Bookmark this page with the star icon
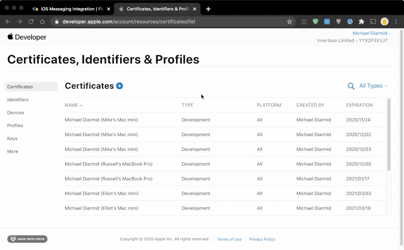The height and width of the screenshot is (250, 404). (290, 22)
